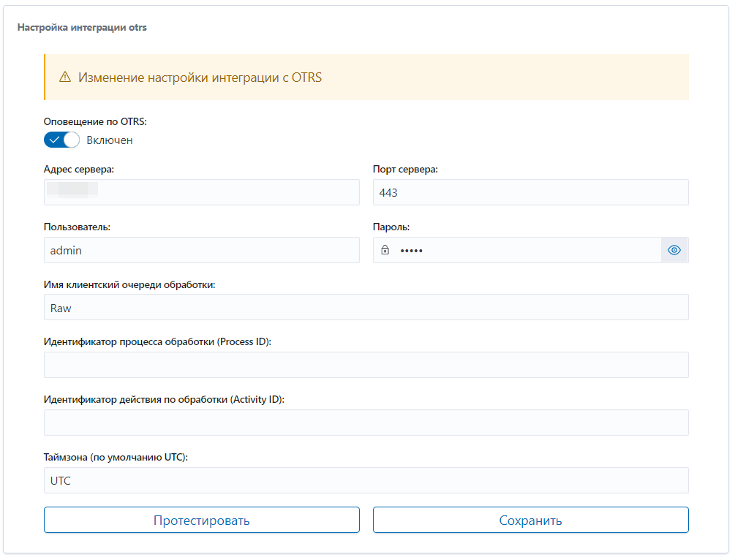Focus the server address input field
The image size is (735, 560).
[x=202, y=192]
